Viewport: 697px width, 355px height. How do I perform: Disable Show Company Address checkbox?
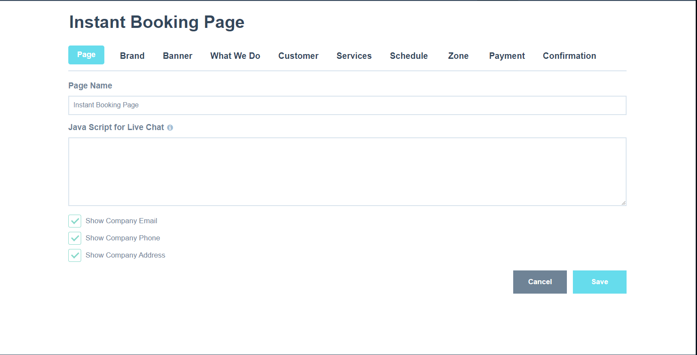point(75,255)
